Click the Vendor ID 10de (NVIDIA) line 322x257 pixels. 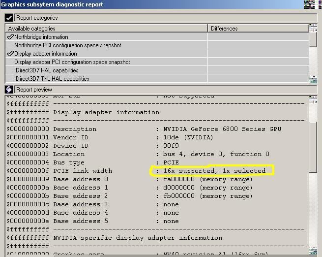[110, 137]
